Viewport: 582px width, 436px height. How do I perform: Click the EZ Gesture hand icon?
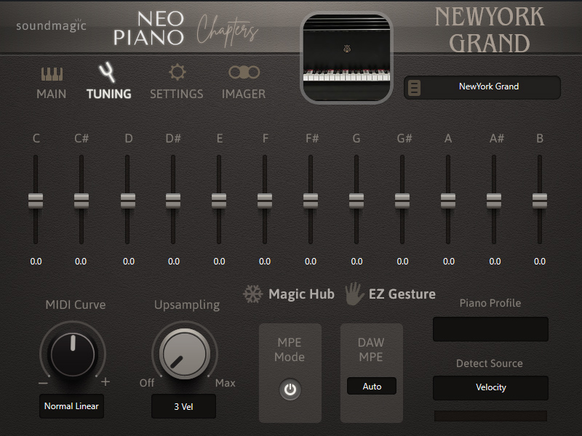pos(354,294)
